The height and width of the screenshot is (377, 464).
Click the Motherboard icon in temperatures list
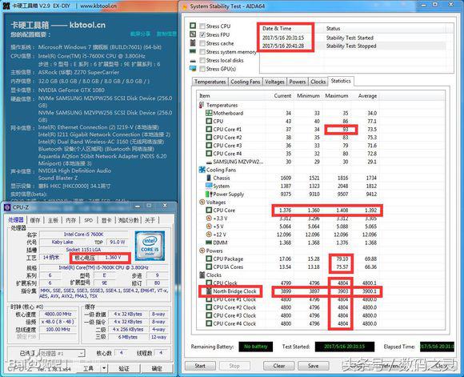pos(209,113)
